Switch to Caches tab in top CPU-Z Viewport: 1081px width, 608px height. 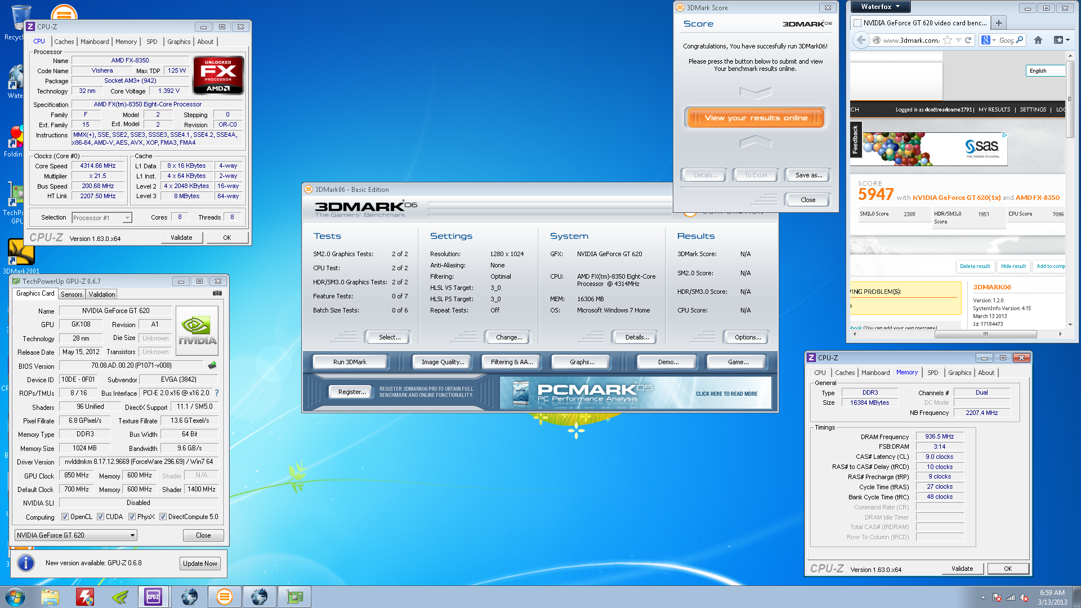[64, 42]
